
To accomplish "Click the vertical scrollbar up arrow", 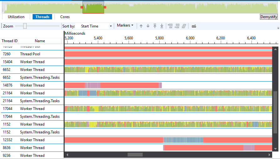I will click(275, 49).
